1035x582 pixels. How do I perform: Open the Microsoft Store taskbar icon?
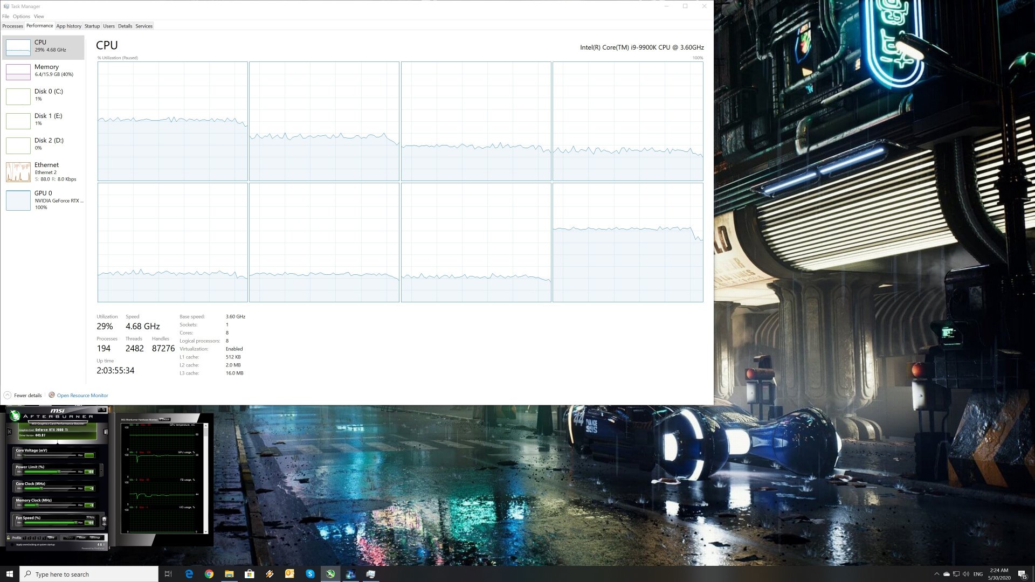point(249,574)
